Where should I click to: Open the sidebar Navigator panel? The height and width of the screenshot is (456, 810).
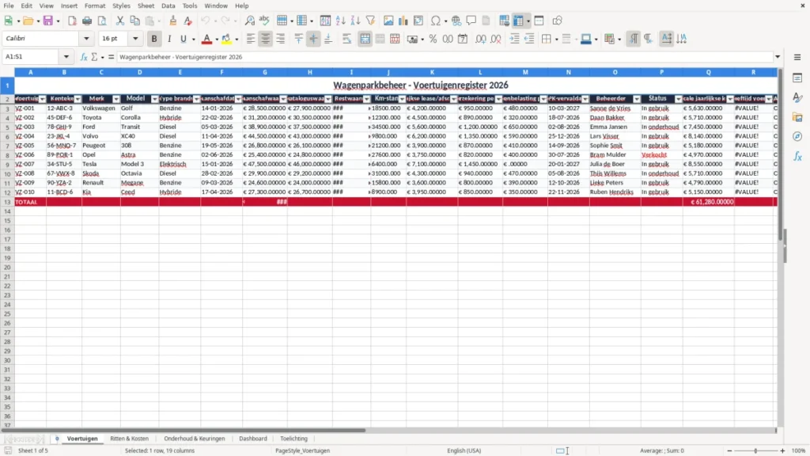[797, 136]
